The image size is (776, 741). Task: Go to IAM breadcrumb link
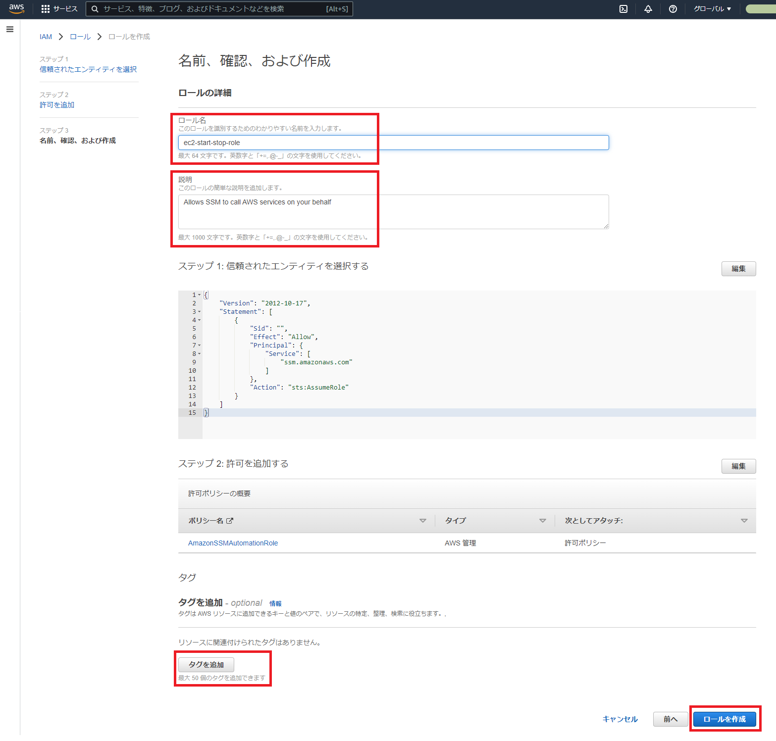click(46, 37)
